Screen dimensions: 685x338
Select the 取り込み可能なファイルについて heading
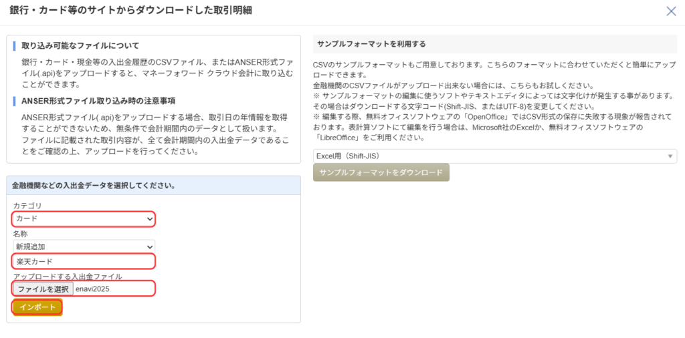(x=80, y=45)
